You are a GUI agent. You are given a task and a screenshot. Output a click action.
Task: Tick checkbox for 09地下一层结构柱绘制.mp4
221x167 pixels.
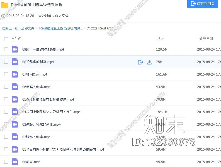point(6,49)
